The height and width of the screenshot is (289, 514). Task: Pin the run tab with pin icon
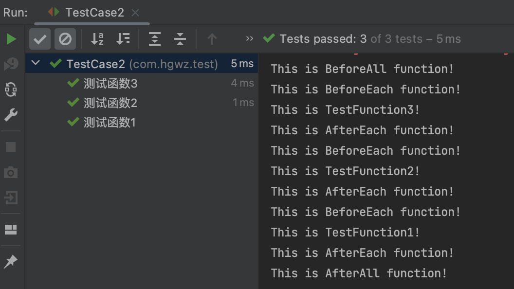(11, 261)
